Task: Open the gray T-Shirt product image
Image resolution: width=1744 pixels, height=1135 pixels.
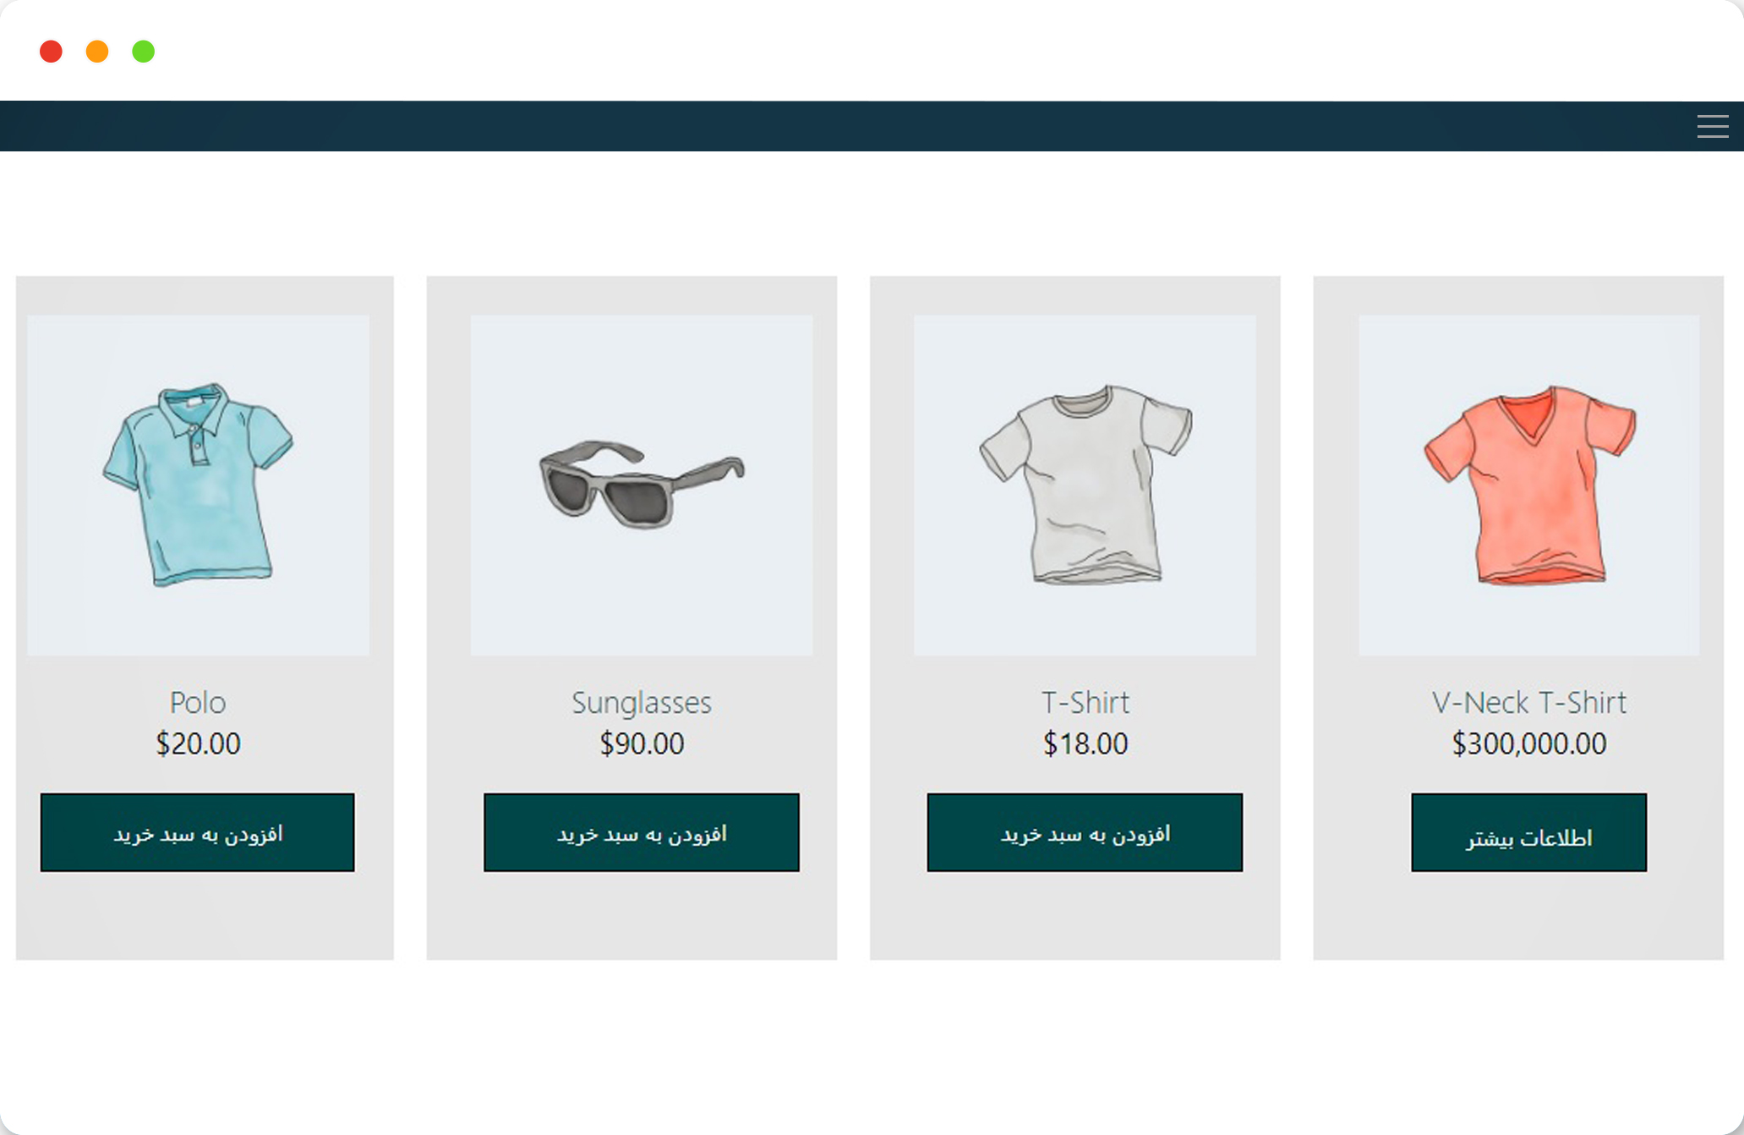Action: point(1085,485)
